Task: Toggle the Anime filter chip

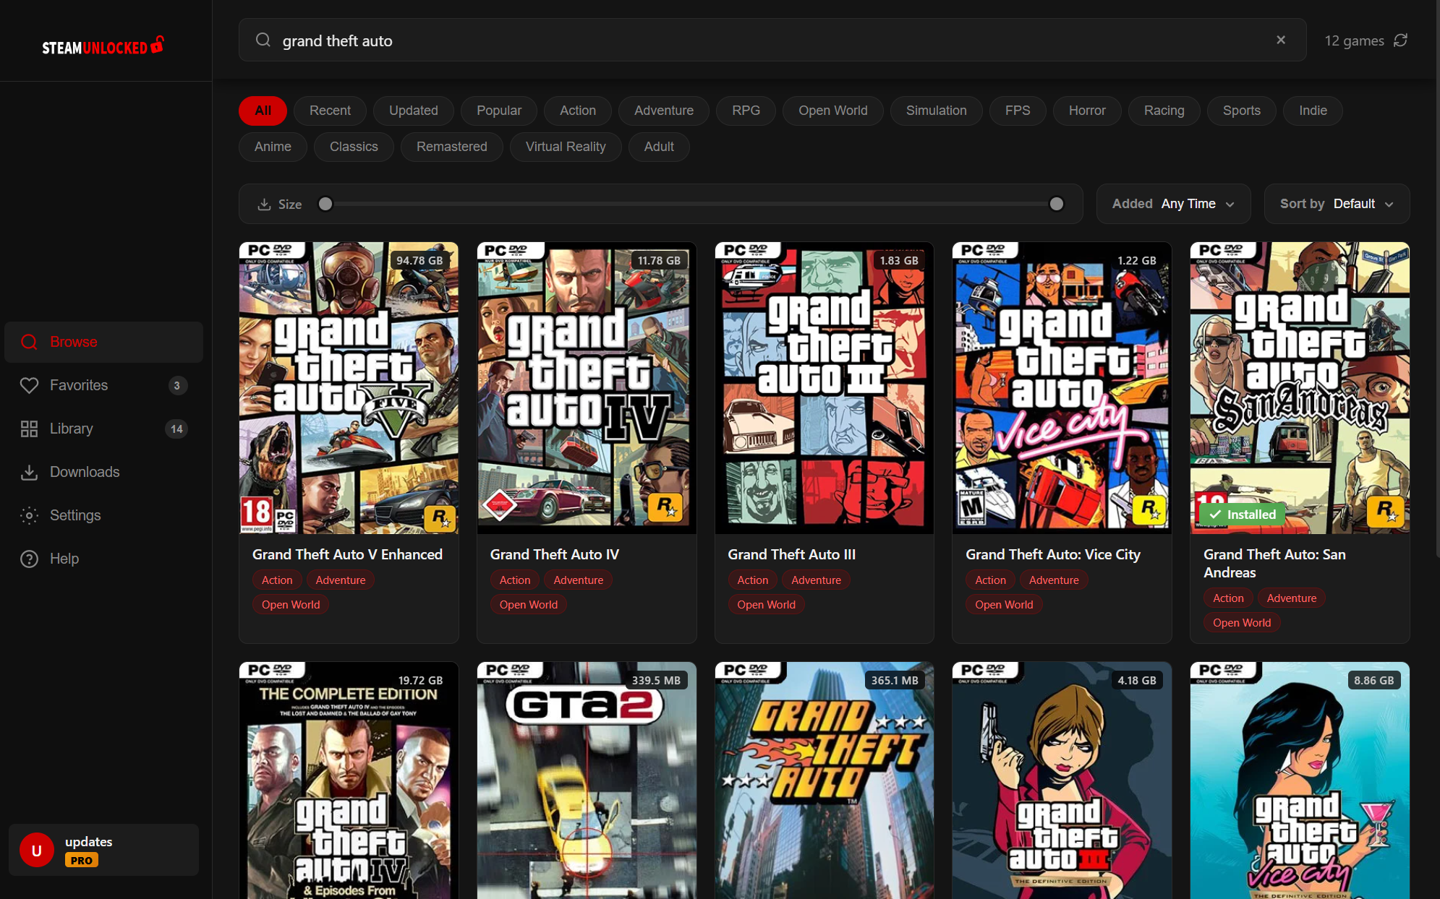Action: coord(273,147)
